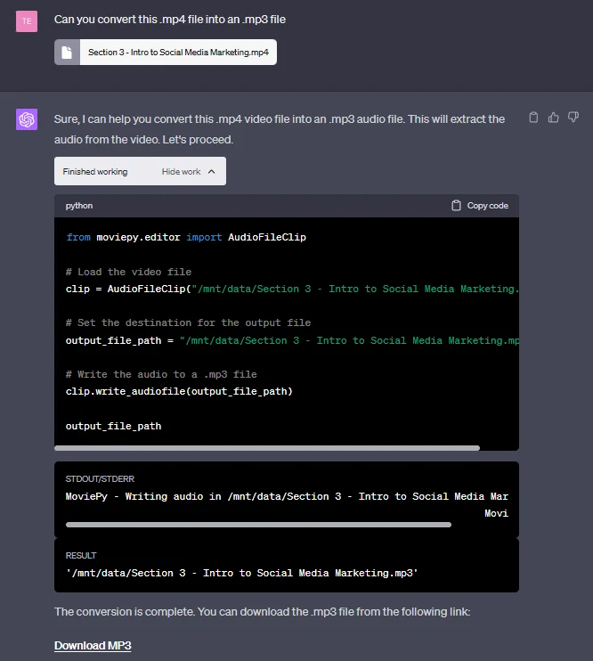593x661 pixels.
Task: Click the moviepy import line of code
Action: (186, 238)
